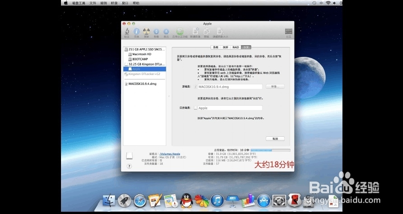Select 32.25 GB Kingston DTLocker disk
Viewport: 403px width, 214px height.
click(x=145, y=64)
